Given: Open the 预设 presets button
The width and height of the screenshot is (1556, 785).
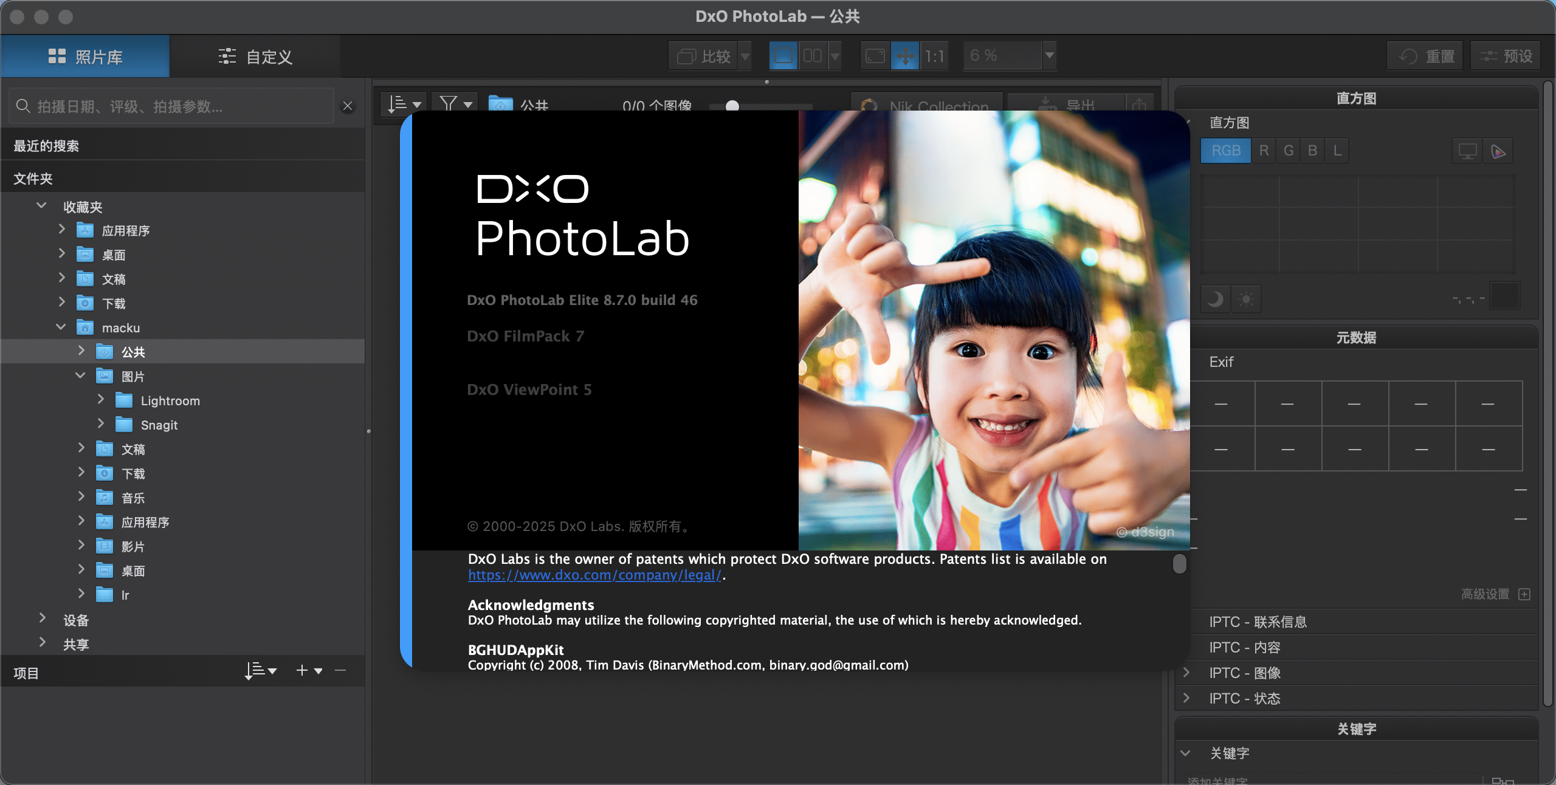Looking at the screenshot, I should (x=1506, y=56).
